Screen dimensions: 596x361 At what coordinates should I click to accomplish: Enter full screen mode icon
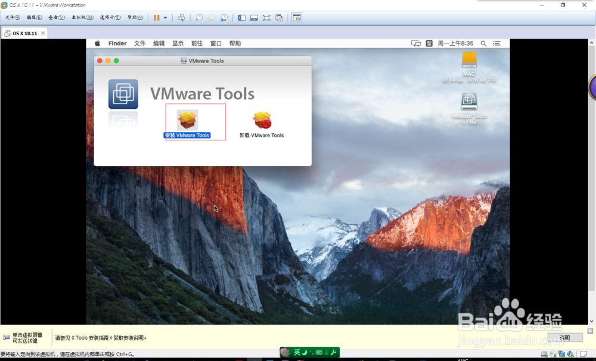click(266, 17)
